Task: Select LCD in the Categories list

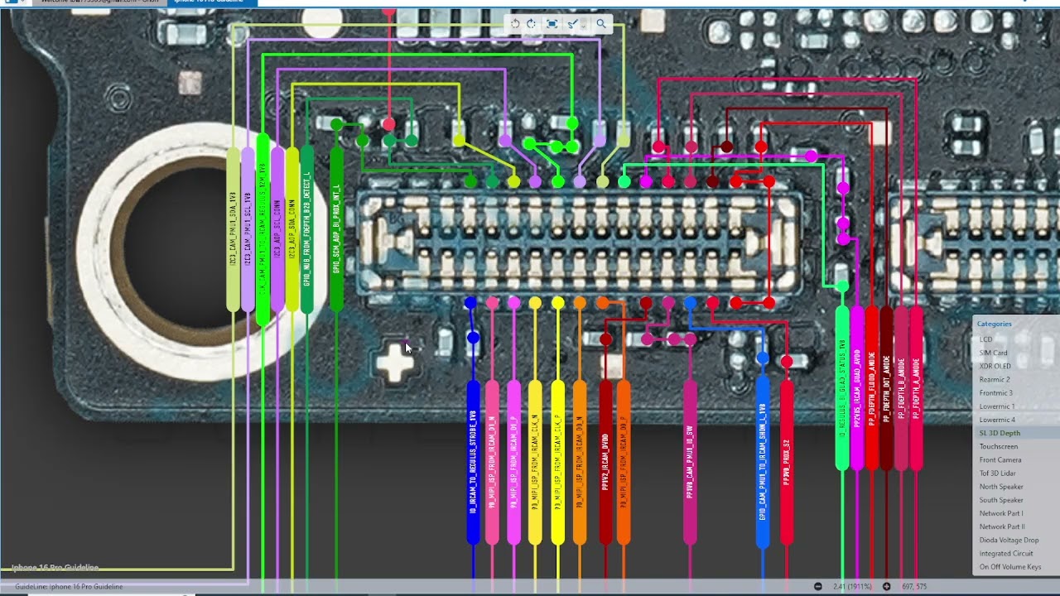Action: pyautogui.click(x=985, y=339)
